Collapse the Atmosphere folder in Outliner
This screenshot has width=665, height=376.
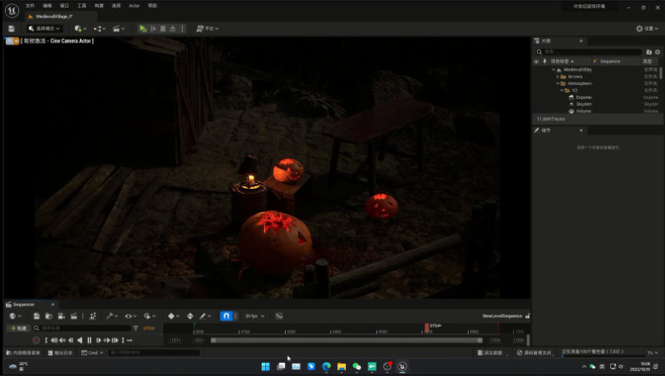[558, 84]
